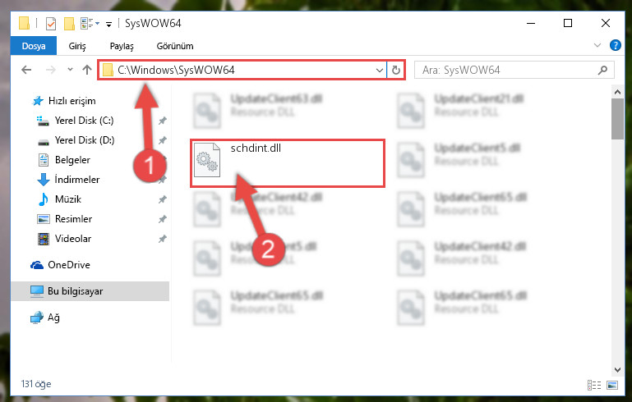Open the Dosya menu tab
Screen dimensions: 632x402
pos(34,46)
